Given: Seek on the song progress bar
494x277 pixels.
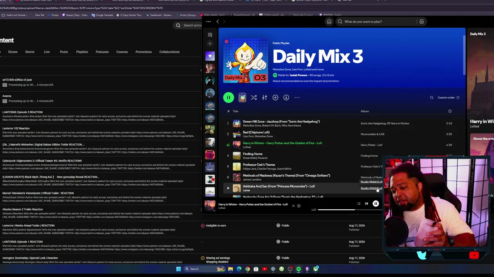Looking at the screenshot, I should click(350, 210).
